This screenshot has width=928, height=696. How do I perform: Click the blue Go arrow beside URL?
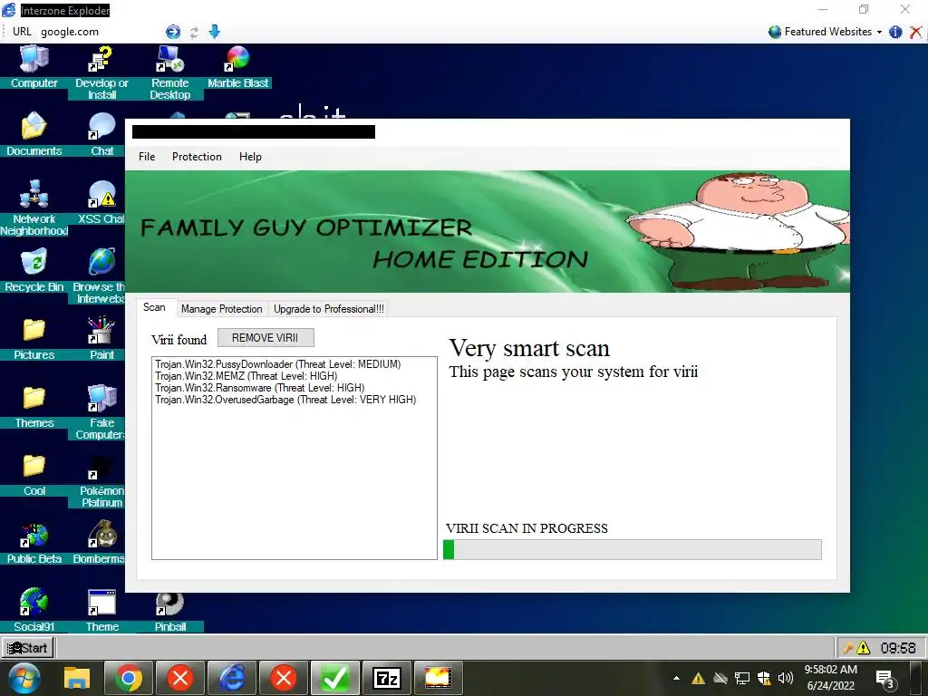tap(173, 32)
